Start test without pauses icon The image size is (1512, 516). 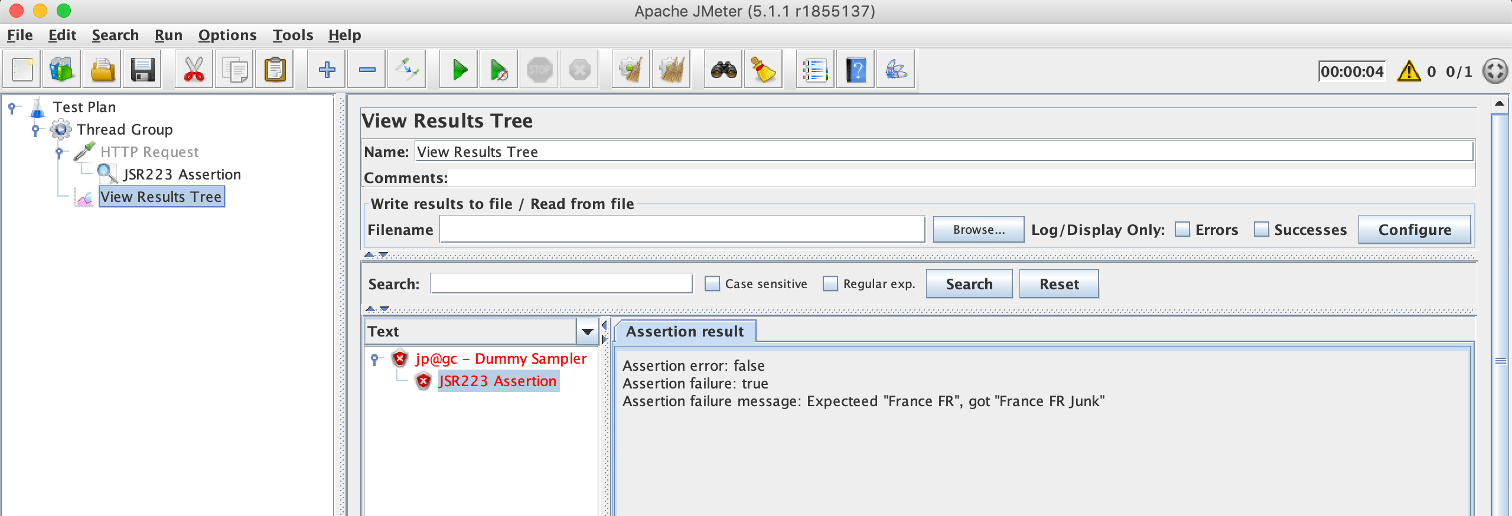pos(499,70)
